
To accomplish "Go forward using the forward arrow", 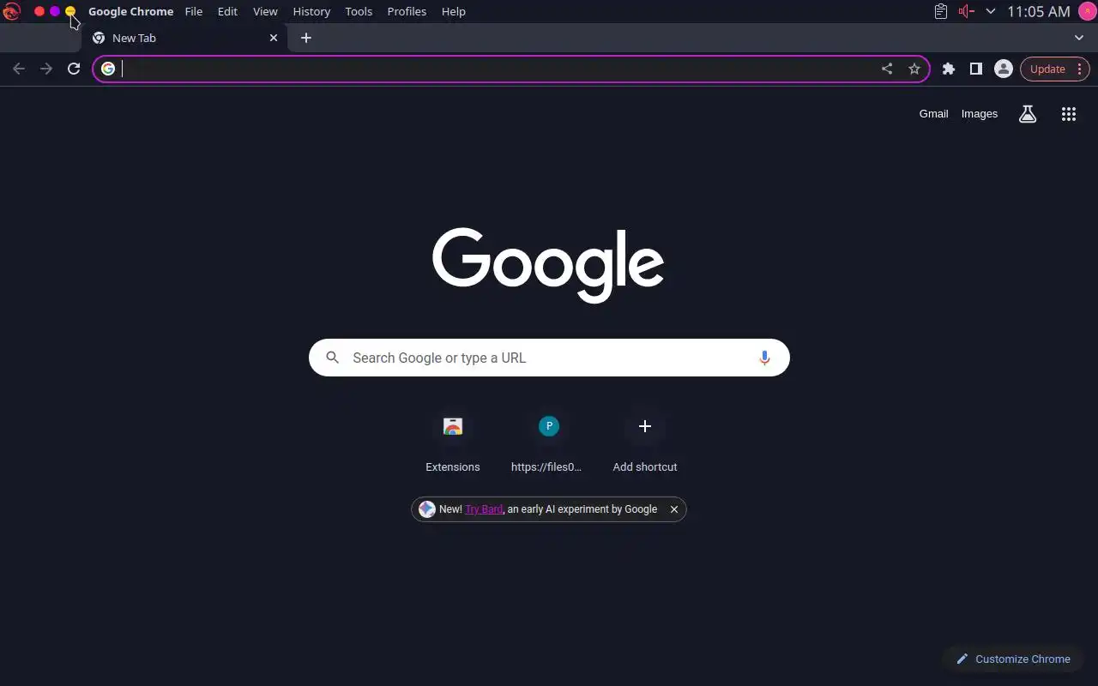I will [x=46, y=69].
